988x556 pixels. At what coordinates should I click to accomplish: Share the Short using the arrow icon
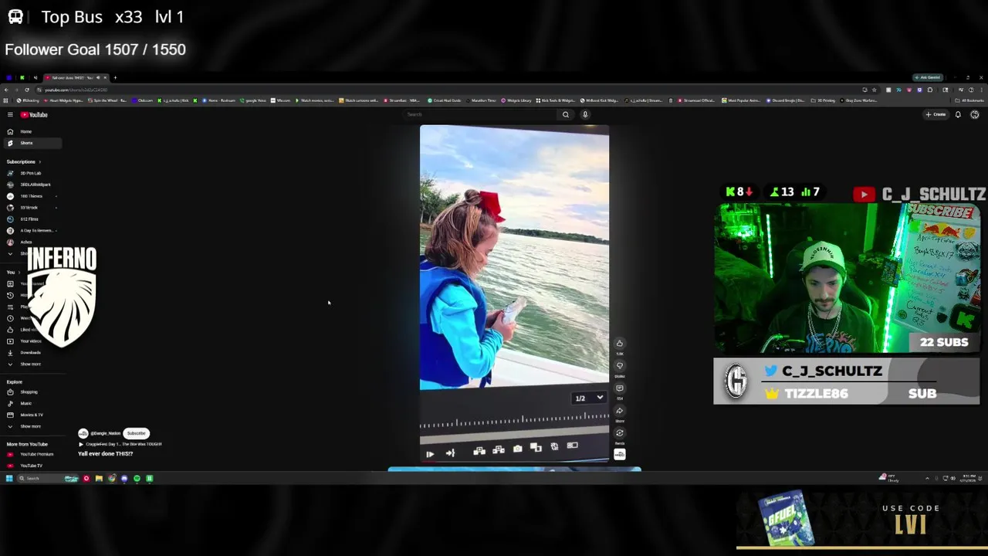pos(619,411)
